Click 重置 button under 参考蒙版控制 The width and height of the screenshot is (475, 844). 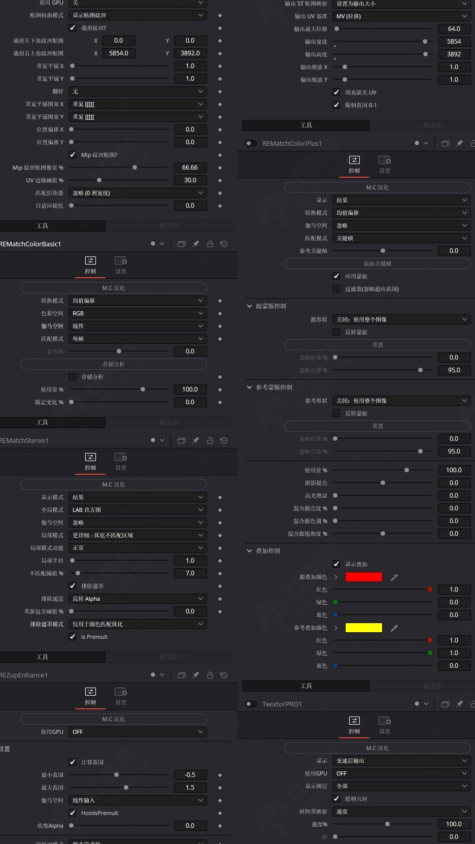[378, 426]
